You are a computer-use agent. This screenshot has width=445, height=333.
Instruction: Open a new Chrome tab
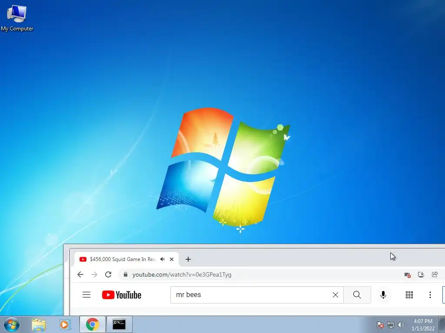188,259
